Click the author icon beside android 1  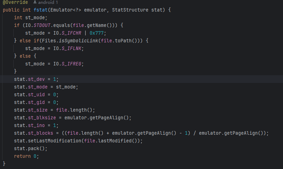tap(35, 2)
